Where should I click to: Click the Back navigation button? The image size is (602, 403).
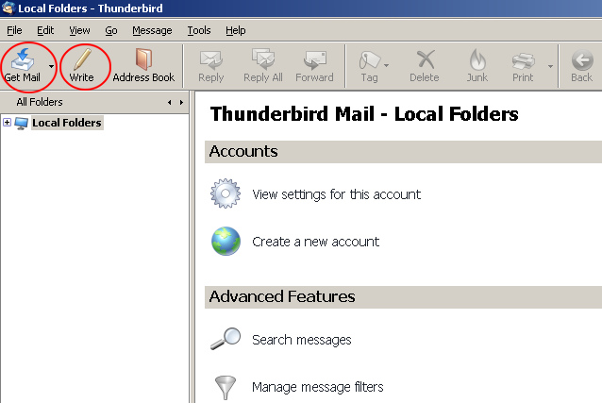tap(582, 66)
